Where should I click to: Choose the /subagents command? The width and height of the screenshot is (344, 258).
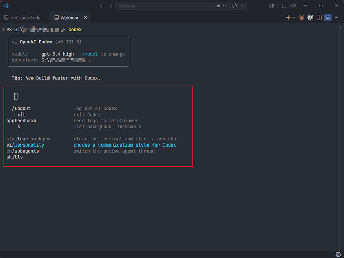pos(25,151)
